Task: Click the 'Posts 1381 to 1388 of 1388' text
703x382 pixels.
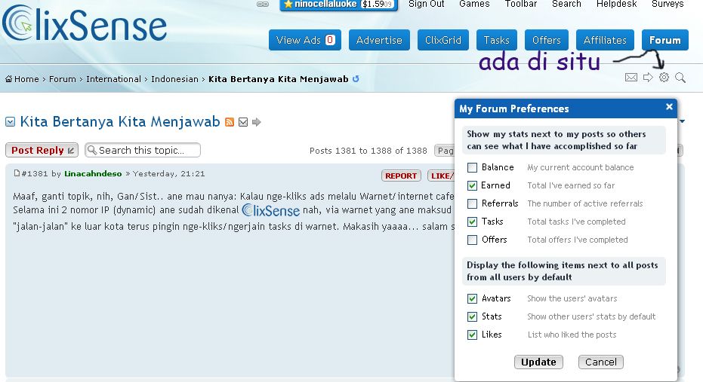Action: (x=368, y=151)
